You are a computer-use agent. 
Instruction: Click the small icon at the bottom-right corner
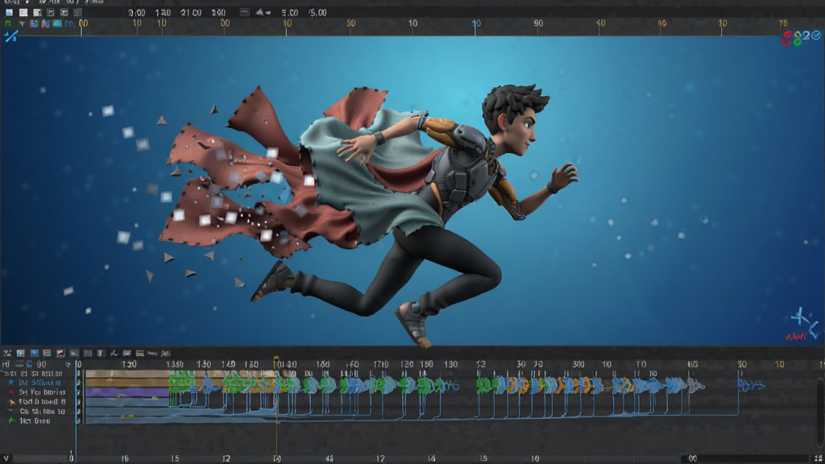point(818,458)
